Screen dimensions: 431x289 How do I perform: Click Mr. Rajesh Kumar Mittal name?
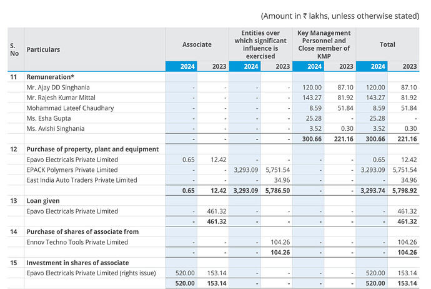62,98
